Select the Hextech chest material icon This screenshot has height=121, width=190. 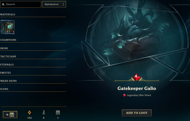pyautogui.click(x=8, y=27)
